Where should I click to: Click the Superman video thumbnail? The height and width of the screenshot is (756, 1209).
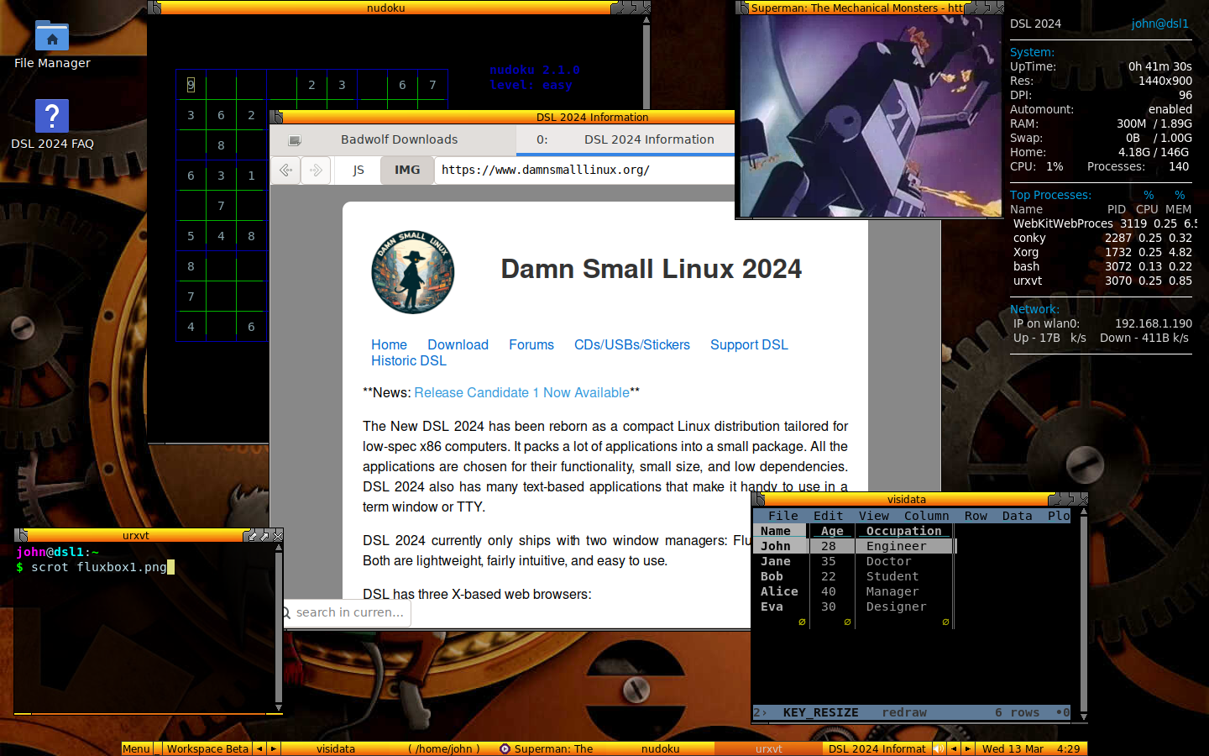click(x=870, y=116)
